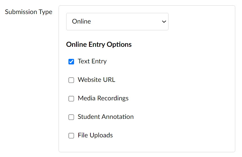Viewport: 242px width, 157px height.
Task: Toggle the empty square beside File Uploads
Action: tap(71, 136)
